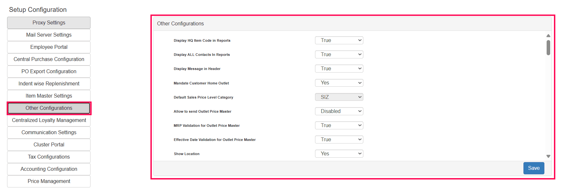
Task: Select Employee Portal menu item
Action: coord(49,47)
